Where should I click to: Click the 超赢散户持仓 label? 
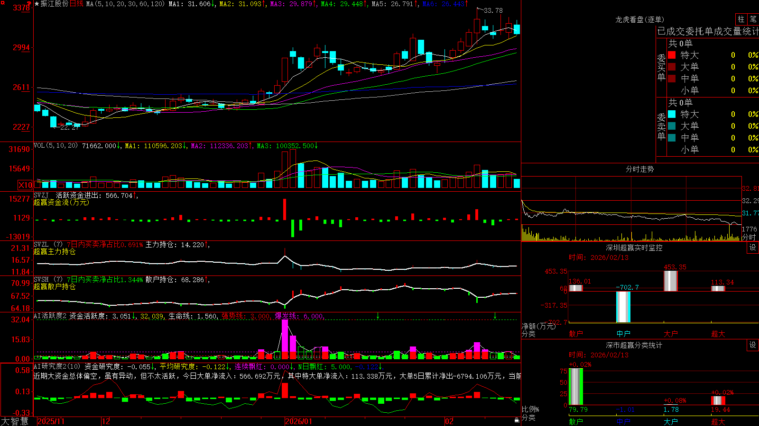pos(55,286)
